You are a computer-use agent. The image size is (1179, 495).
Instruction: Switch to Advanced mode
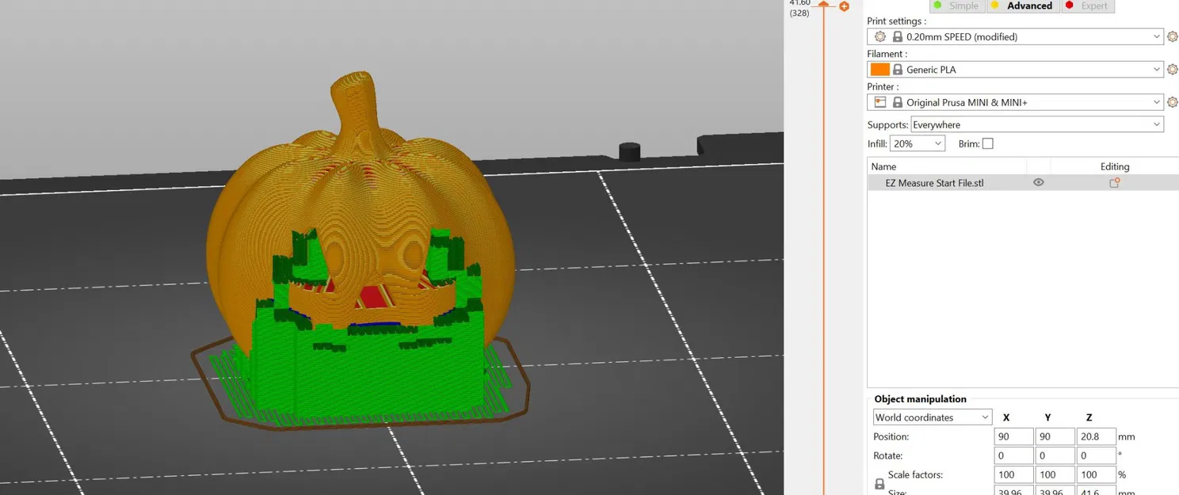1022,6
